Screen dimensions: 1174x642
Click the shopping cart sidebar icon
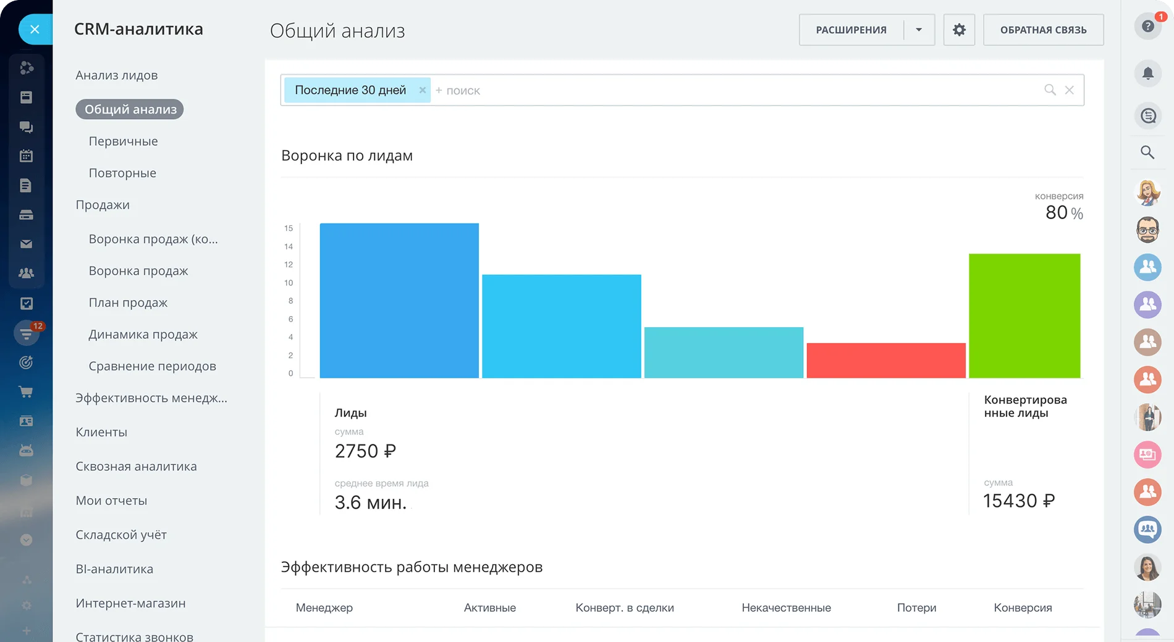click(26, 392)
